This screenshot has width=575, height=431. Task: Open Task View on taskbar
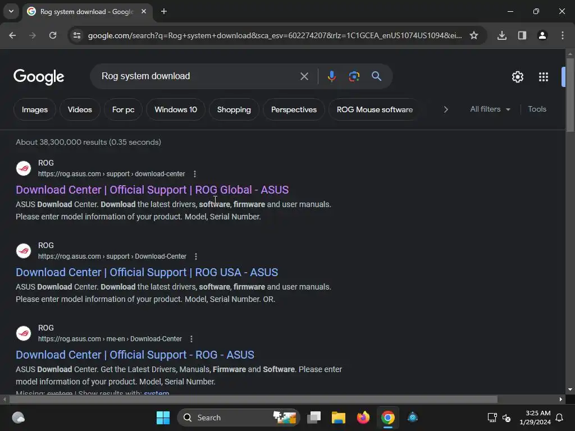click(x=314, y=418)
